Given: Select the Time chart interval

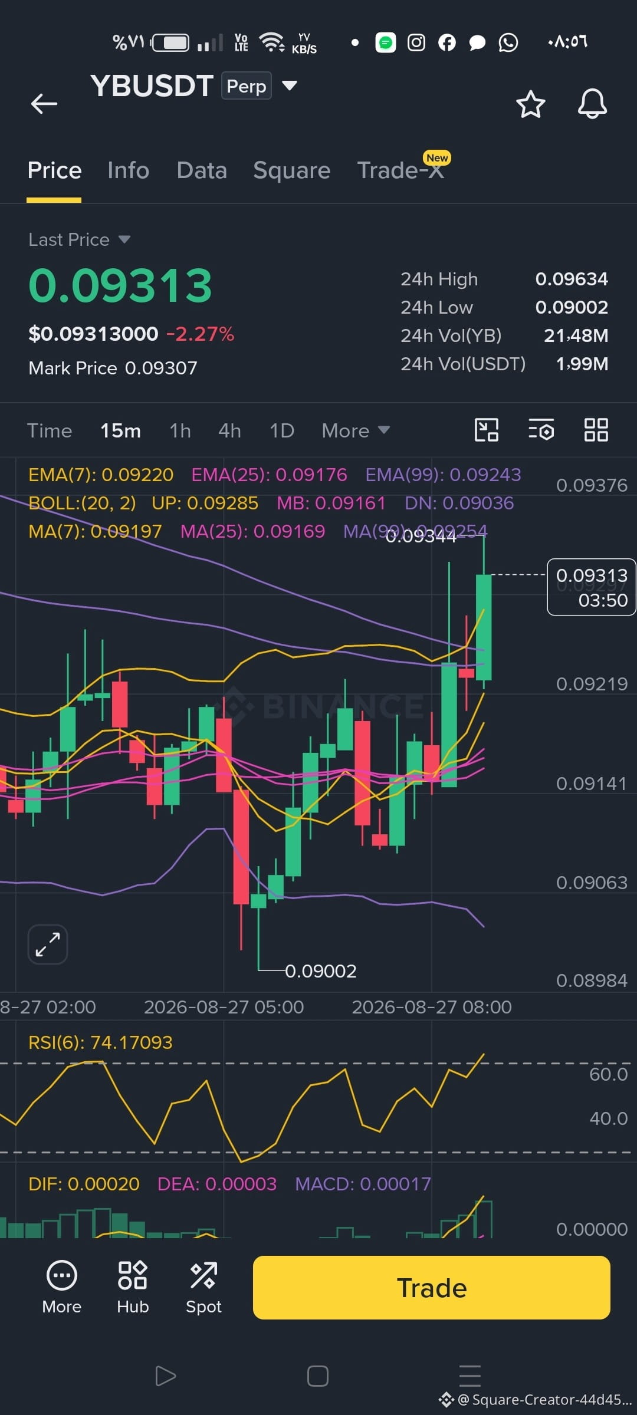Looking at the screenshot, I should (50, 431).
